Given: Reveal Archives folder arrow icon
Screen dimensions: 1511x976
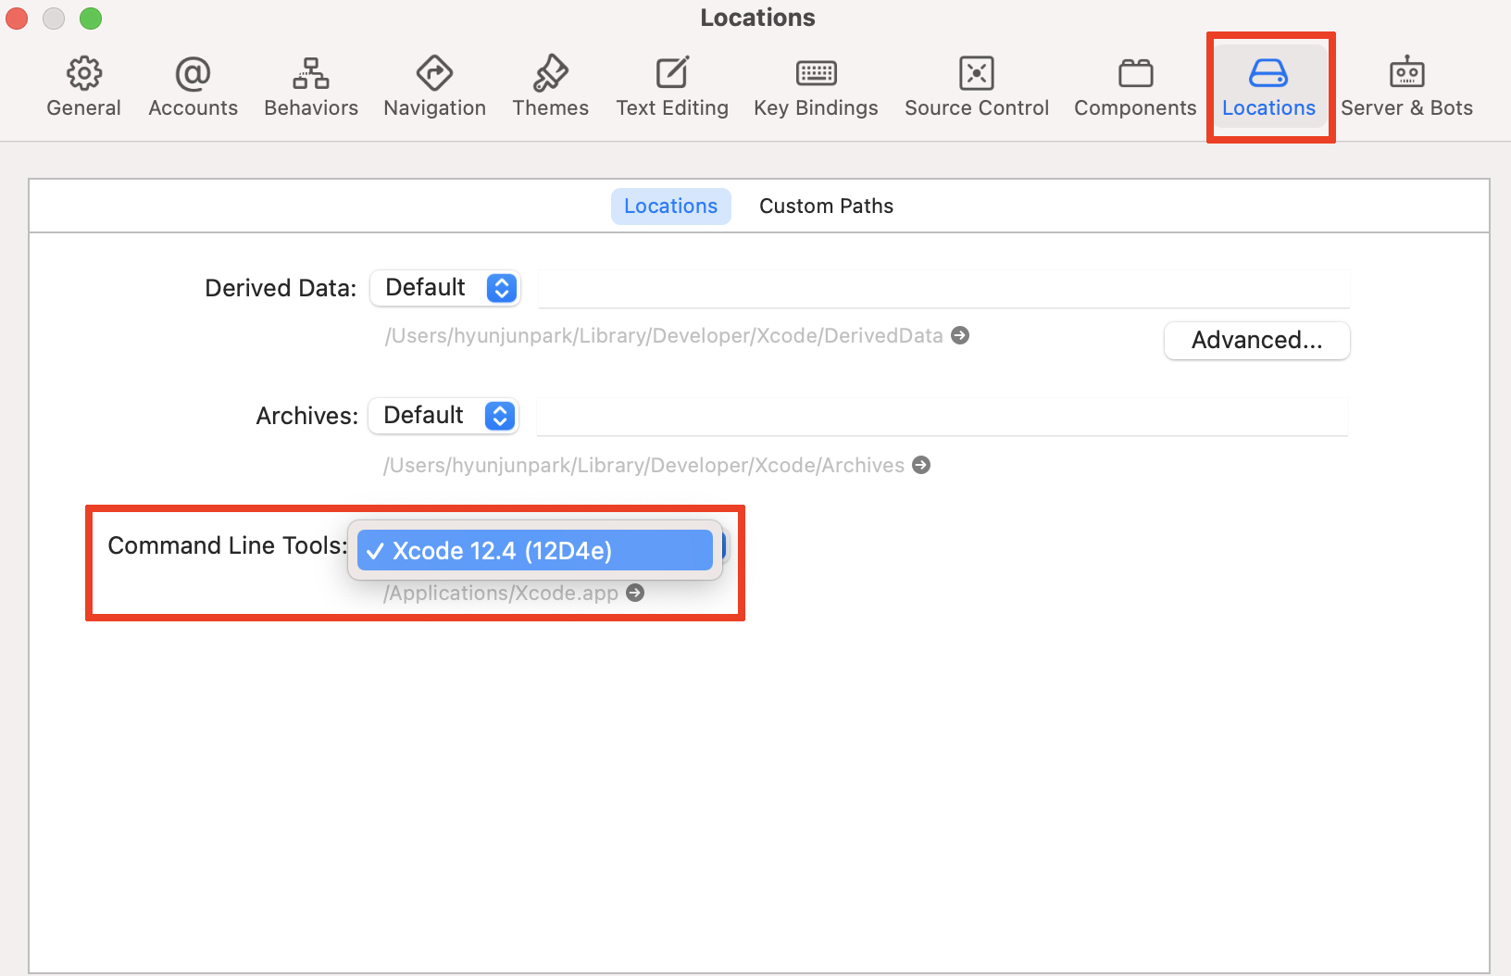Looking at the screenshot, I should click(921, 465).
